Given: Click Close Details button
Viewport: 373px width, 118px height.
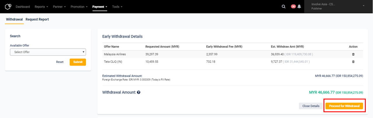Looking at the screenshot, I should 311,106.
